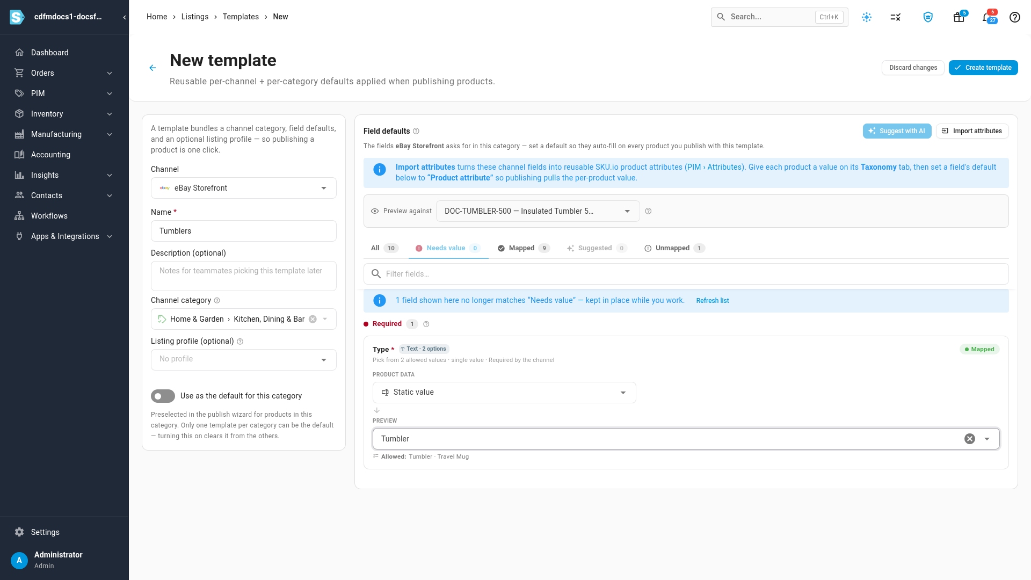Click help icon beside preview product selector

coord(648,211)
